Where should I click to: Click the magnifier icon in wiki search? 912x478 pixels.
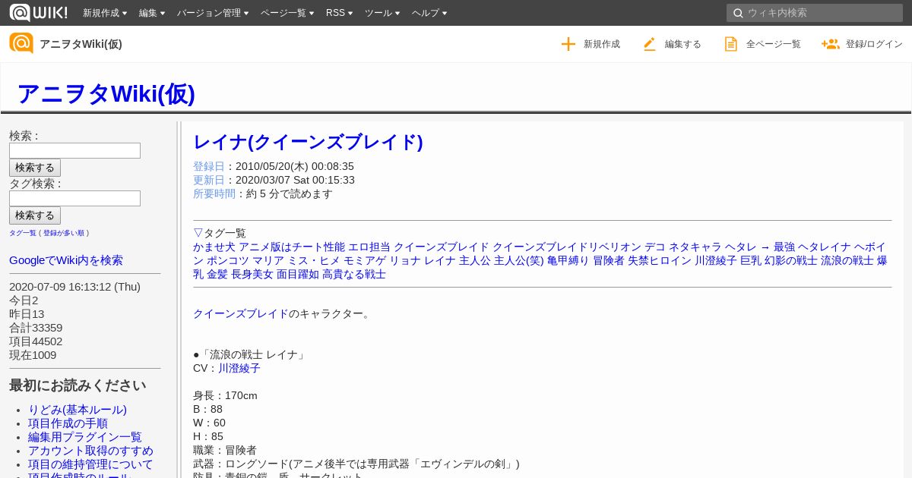pyautogui.click(x=737, y=13)
